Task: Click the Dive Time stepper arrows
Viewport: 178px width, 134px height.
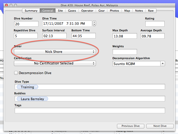Action: pyautogui.click(x=94, y=24)
